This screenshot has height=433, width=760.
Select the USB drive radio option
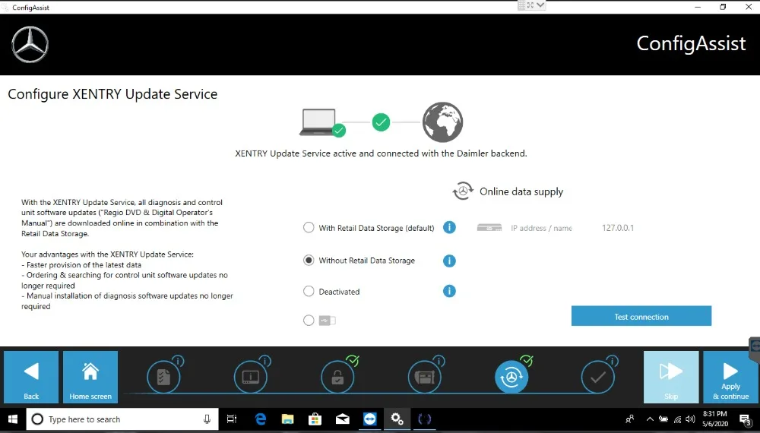pyautogui.click(x=309, y=320)
